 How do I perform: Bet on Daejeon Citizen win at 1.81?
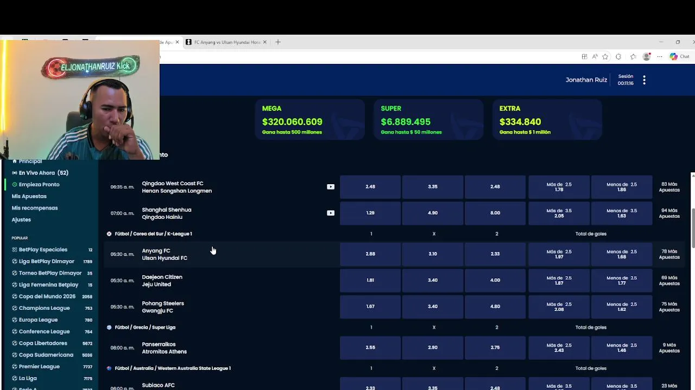coord(370,281)
